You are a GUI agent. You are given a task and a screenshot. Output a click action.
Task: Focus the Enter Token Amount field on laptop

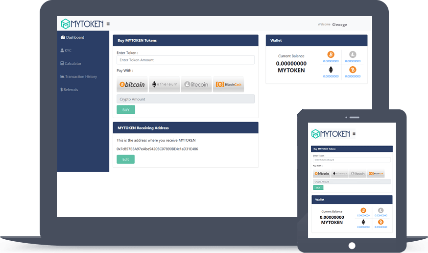[x=185, y=60]
